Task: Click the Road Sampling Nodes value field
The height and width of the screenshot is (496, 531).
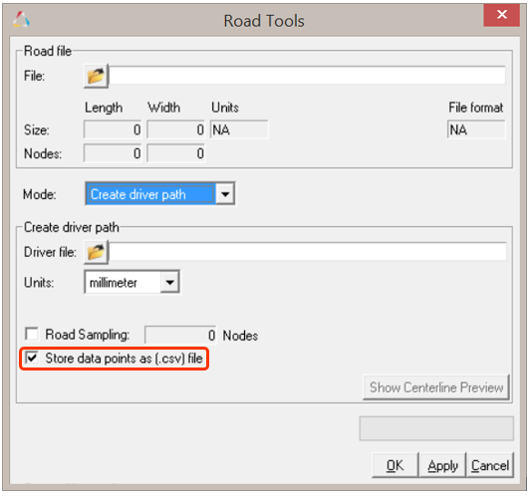Action: point(180,335)
